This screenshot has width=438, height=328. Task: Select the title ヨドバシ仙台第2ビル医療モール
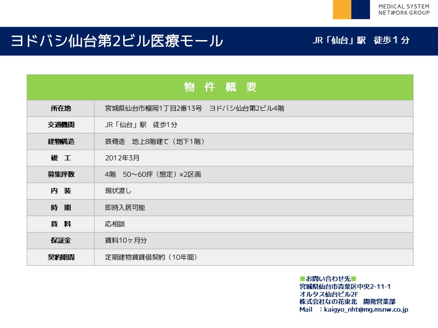[x=117, y=41]
